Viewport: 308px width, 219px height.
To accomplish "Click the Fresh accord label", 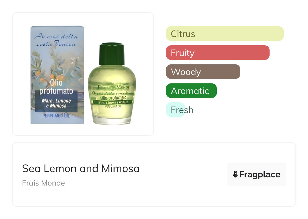I will [182, 110].
